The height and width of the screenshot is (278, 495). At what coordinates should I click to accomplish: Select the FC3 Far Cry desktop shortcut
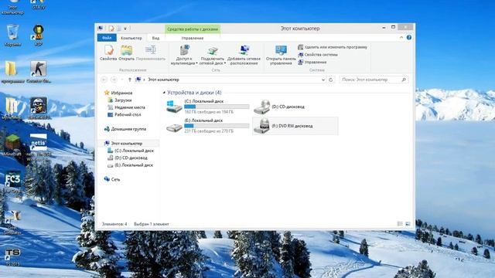click(12, 182)
